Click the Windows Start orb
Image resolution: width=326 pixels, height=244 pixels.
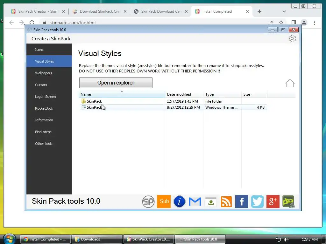9,239
